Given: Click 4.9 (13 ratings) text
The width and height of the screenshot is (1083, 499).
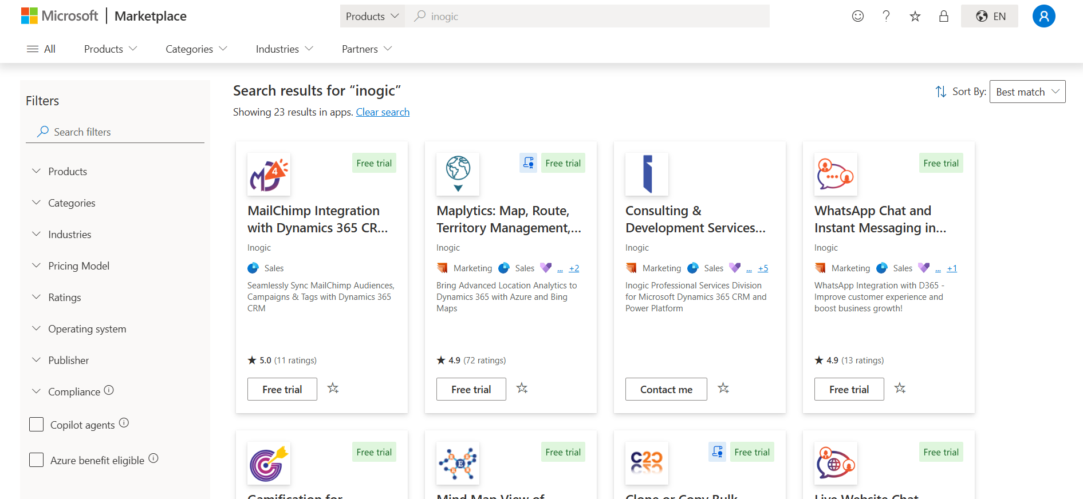Looking at the screenshot, I should (849, 361).
